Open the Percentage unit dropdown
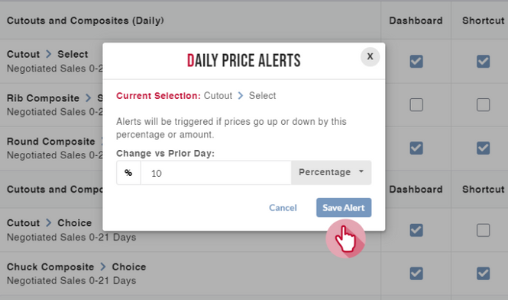 tap(331, 172)
